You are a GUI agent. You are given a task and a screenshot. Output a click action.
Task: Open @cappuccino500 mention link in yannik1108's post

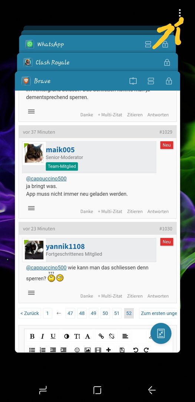[46, 268]
